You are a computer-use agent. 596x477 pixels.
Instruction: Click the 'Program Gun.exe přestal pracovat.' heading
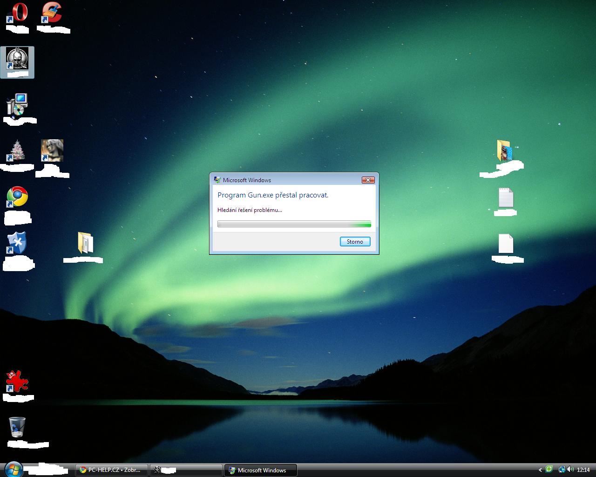273,195
